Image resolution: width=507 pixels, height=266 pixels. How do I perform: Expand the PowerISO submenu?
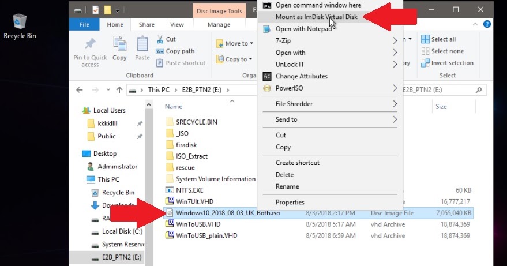tap(330, 88)
